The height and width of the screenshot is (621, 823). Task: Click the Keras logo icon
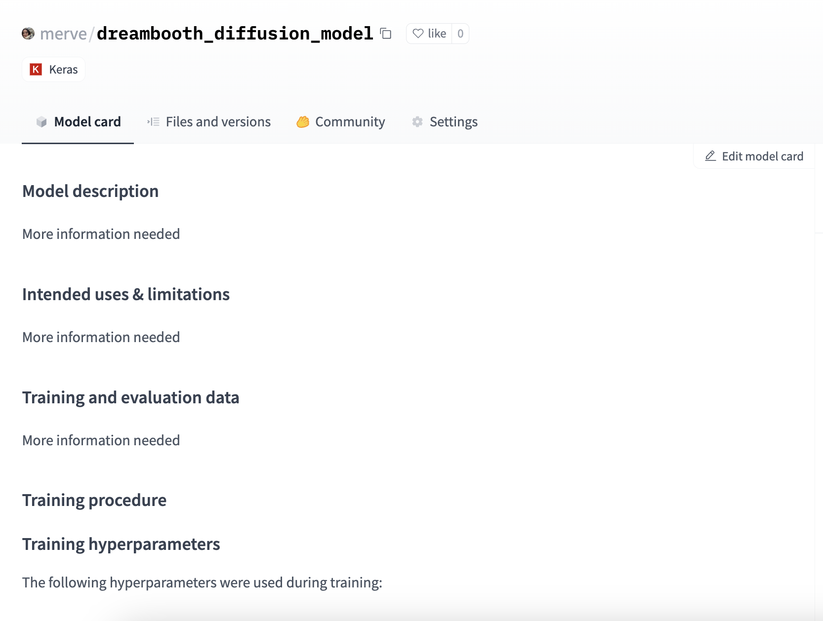coord(36,70)
